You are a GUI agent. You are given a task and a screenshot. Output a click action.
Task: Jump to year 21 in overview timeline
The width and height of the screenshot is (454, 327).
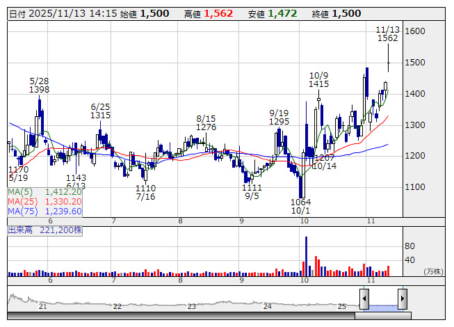click(43, 306)
